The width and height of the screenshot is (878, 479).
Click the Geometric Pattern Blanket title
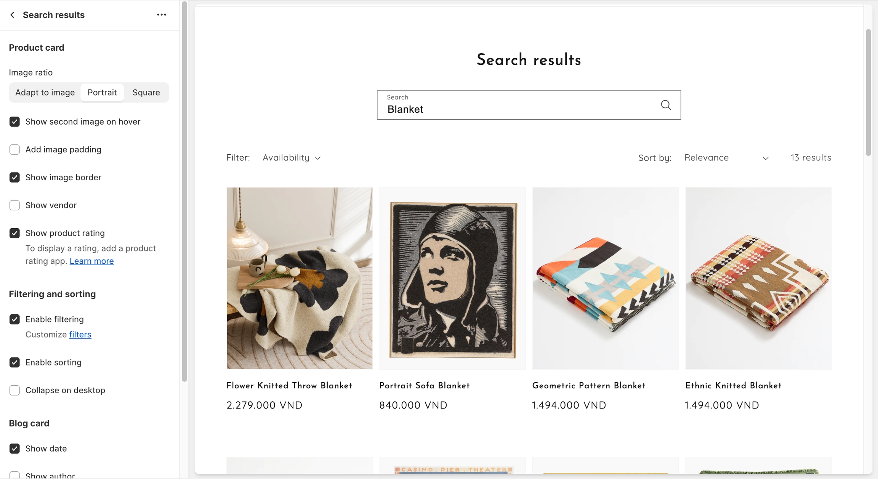click(589, 386)
